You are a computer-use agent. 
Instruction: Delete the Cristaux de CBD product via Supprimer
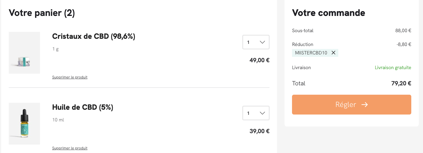tap(70, 77)
